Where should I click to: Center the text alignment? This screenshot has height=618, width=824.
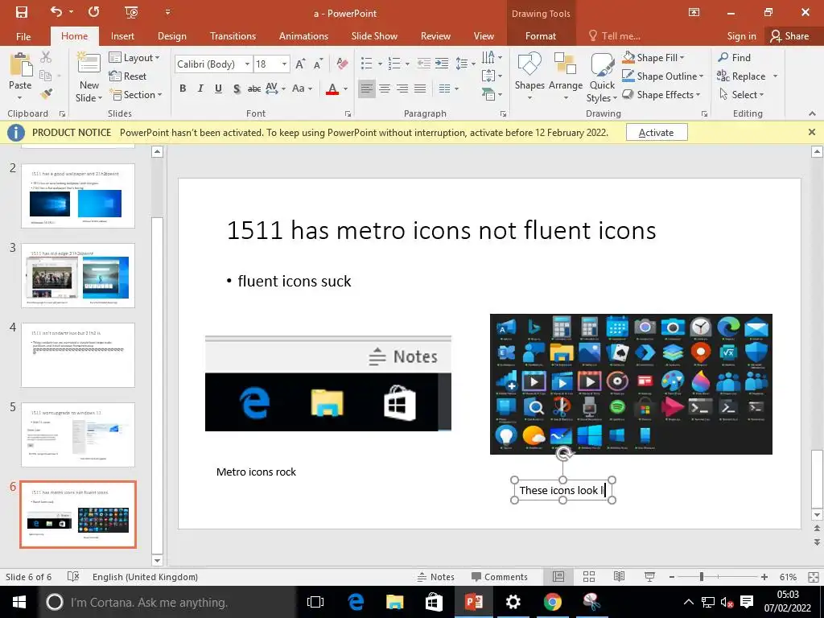385,89
